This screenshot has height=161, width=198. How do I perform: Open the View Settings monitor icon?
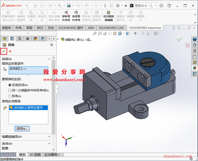pyautogui.click(x=156, y=33)
